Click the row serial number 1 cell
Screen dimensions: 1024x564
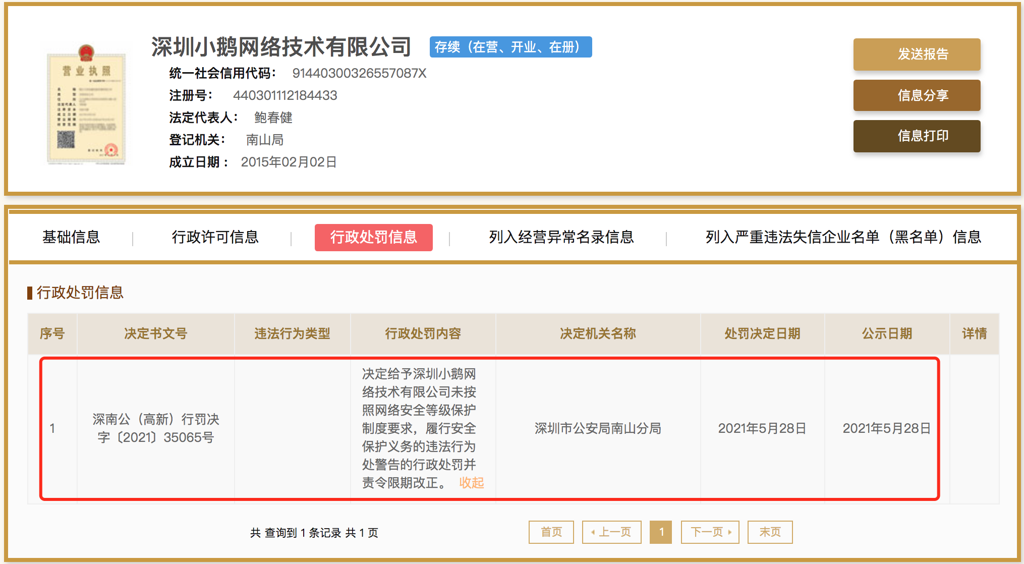coord(52,428)
